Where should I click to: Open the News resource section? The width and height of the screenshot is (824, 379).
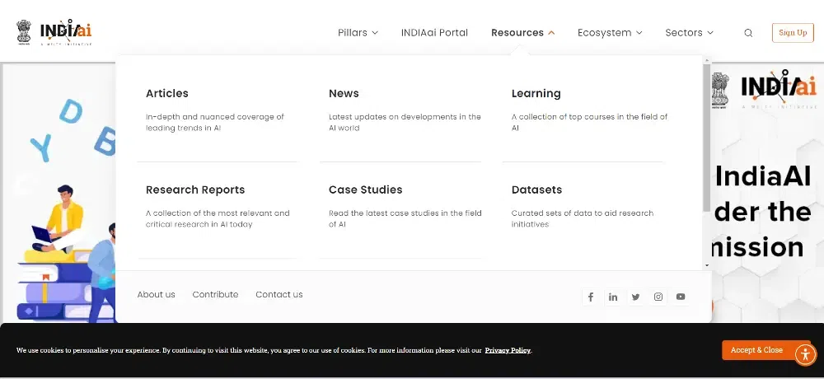point(344,94)
